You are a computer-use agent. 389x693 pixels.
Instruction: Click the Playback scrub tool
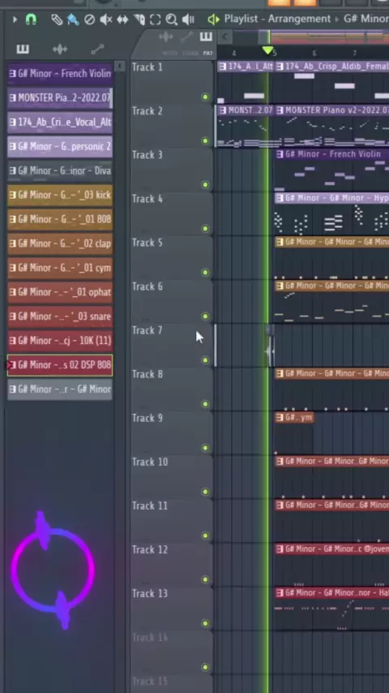click(188, 19)
